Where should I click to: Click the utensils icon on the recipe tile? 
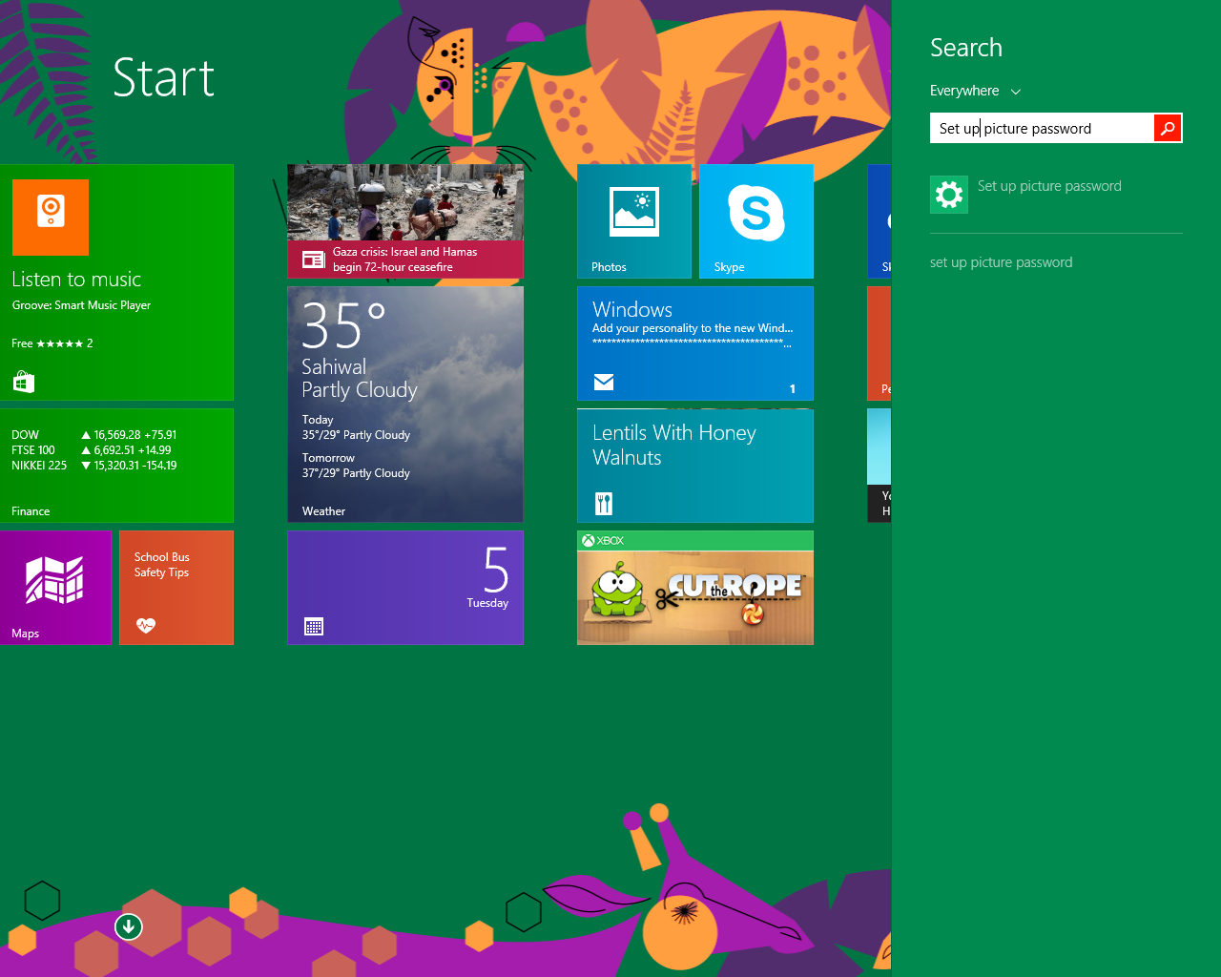(602, 503)
